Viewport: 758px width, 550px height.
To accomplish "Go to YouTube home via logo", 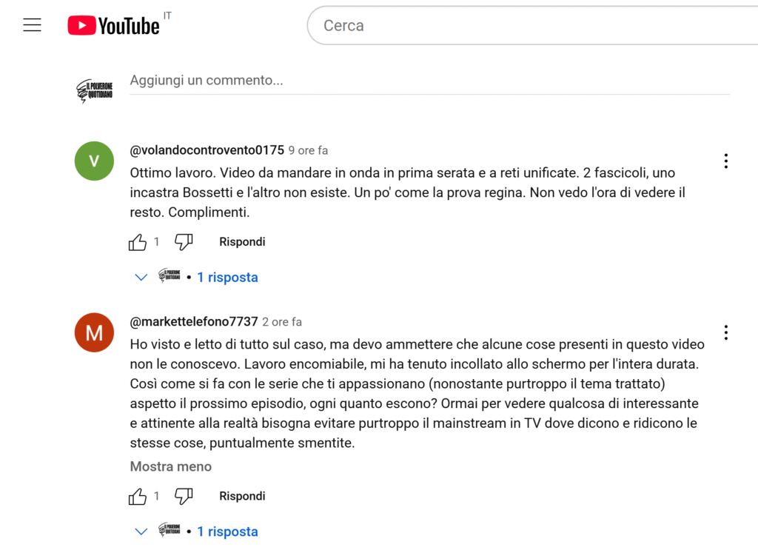I will tap(113, 26).
